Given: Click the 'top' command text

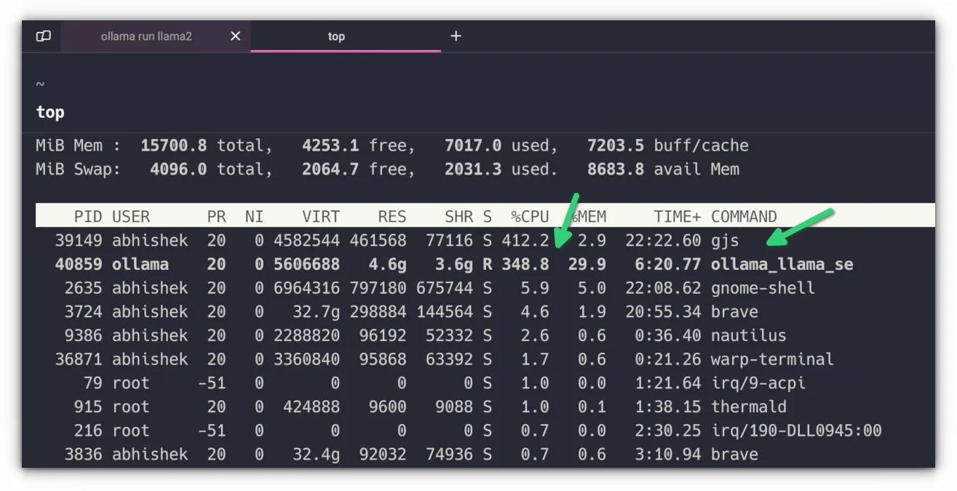Looking at the screenshot, I should (x=50, y=112).
